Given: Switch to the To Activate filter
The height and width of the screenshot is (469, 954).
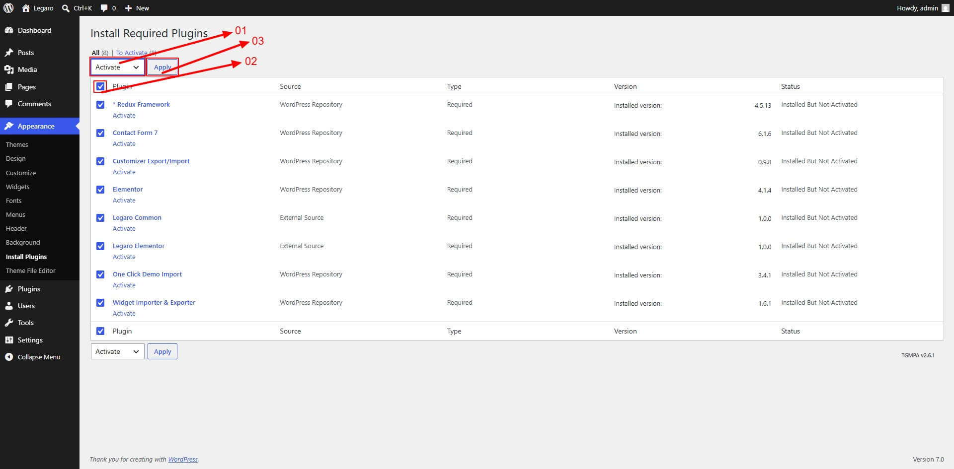Looking at the screenshot, I should (x=132, y=53).
